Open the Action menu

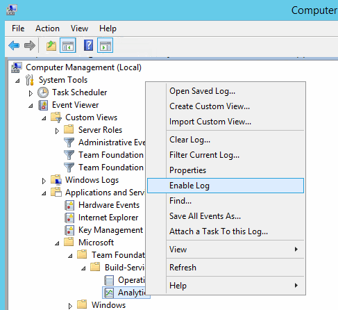(47, 28)
